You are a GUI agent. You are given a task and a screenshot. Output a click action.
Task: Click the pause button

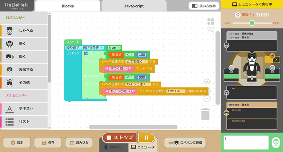[x=146, y=137]
